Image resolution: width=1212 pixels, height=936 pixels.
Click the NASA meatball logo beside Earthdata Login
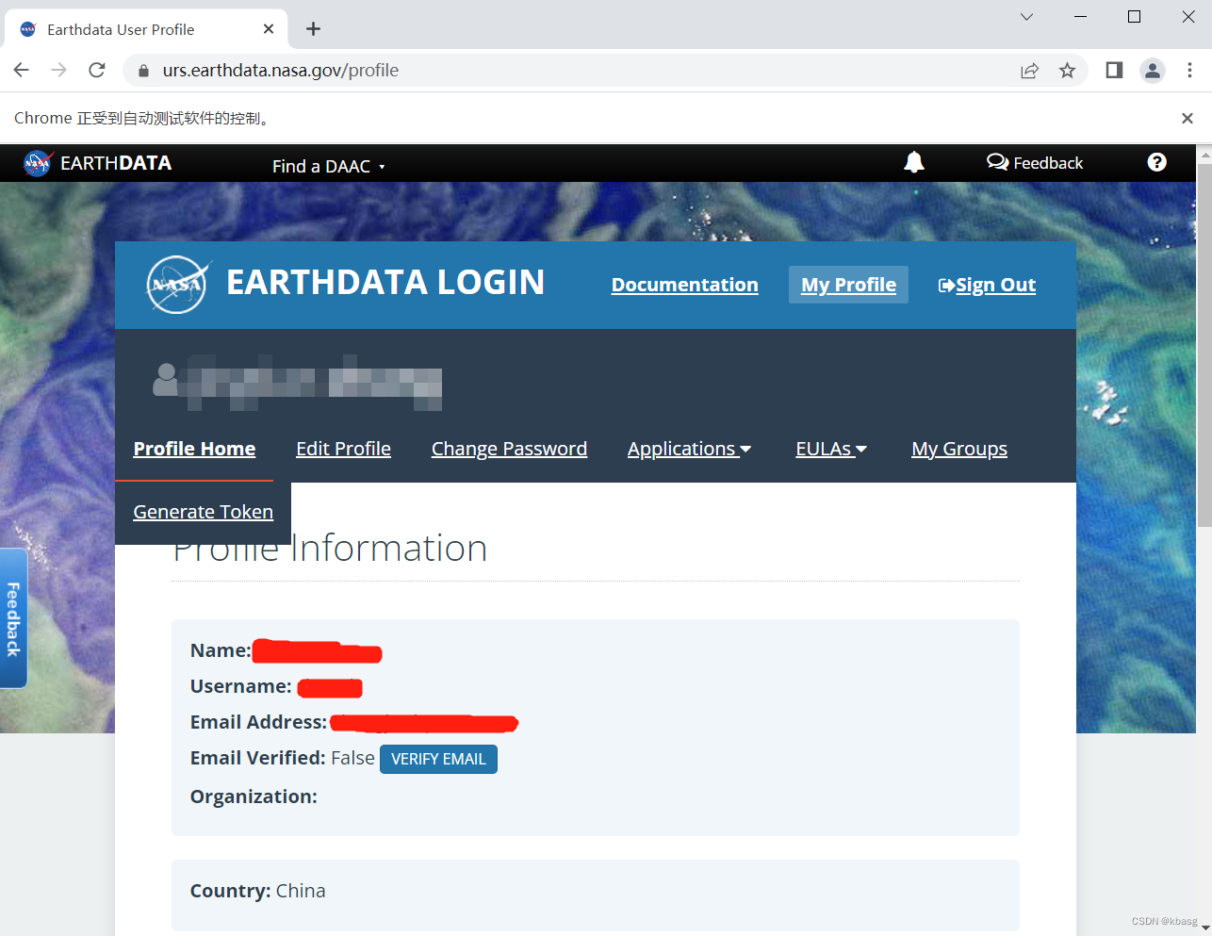(x=177, y=284)
